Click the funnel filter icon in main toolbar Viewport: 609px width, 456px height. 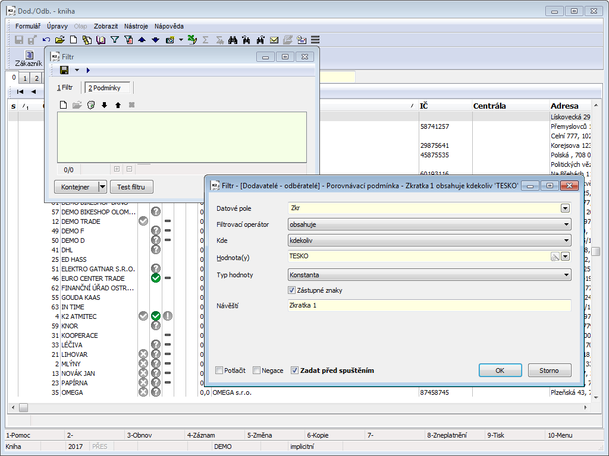[x=114, y=40]
